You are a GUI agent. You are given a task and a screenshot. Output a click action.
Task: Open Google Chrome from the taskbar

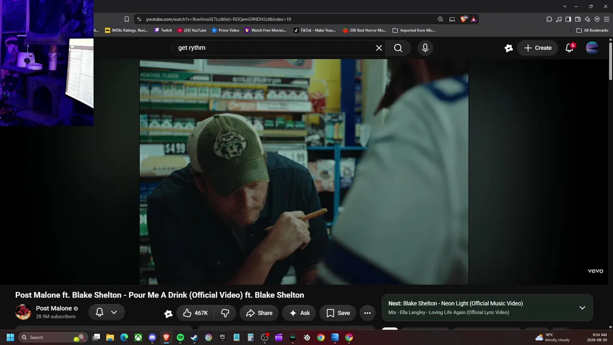click(x=321, y=337)
